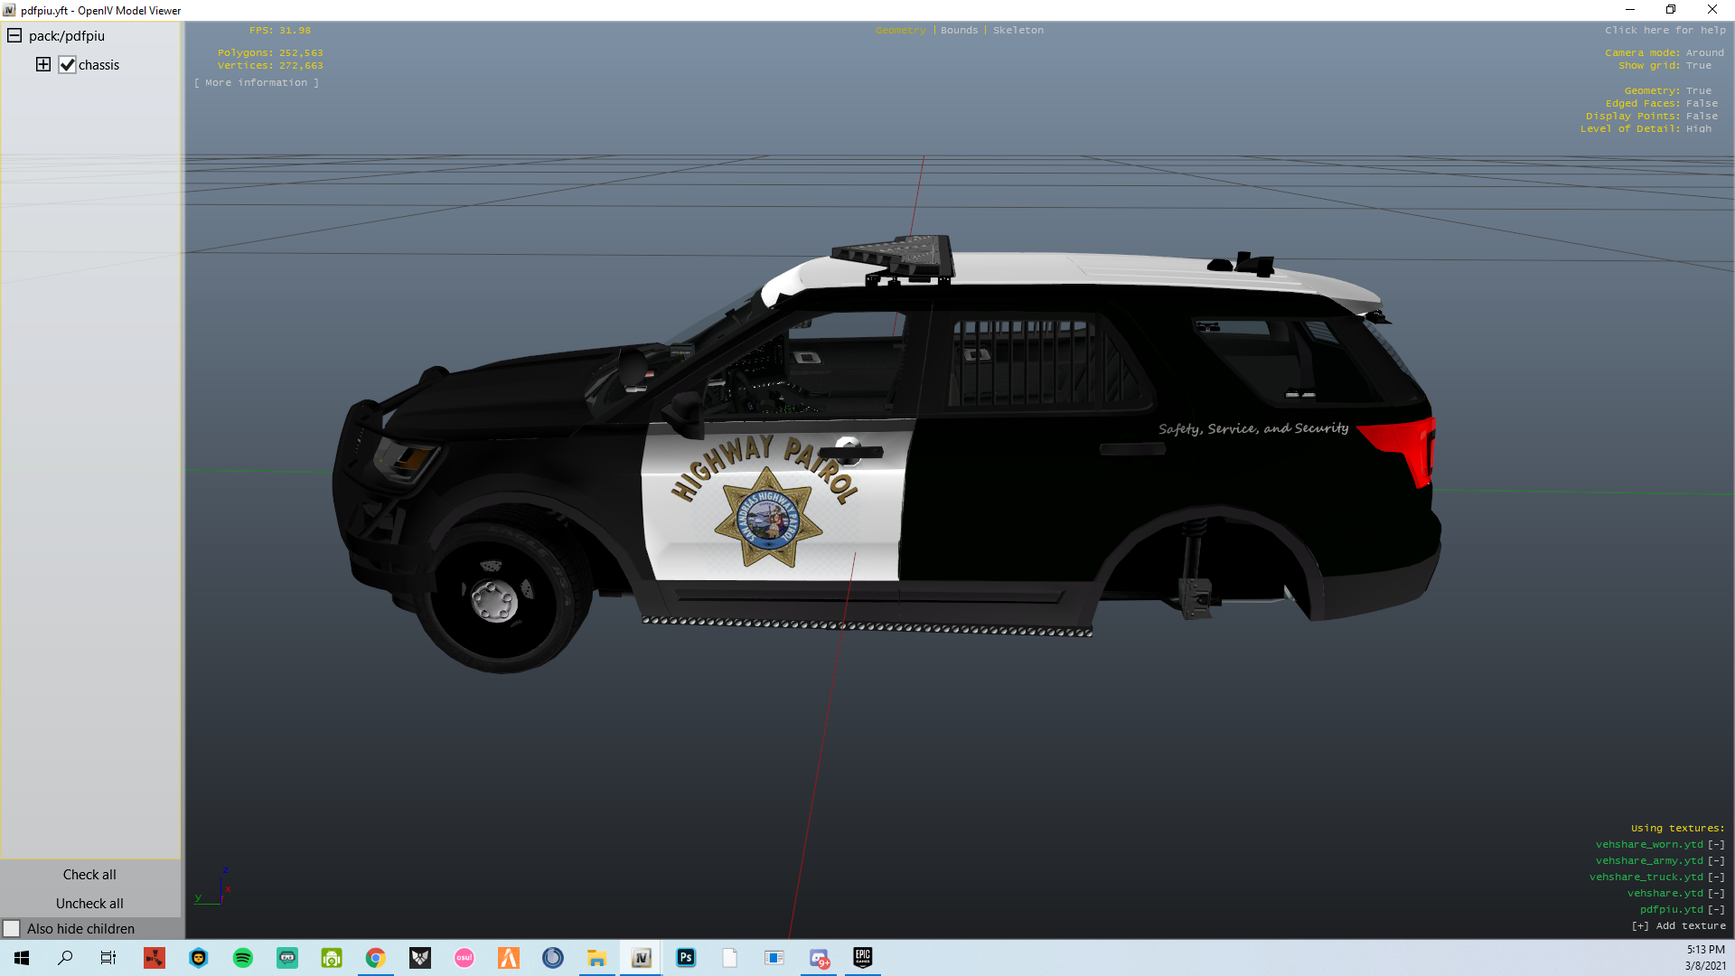
Task: Open Discord from the taskbar
Action: [819, 958]
